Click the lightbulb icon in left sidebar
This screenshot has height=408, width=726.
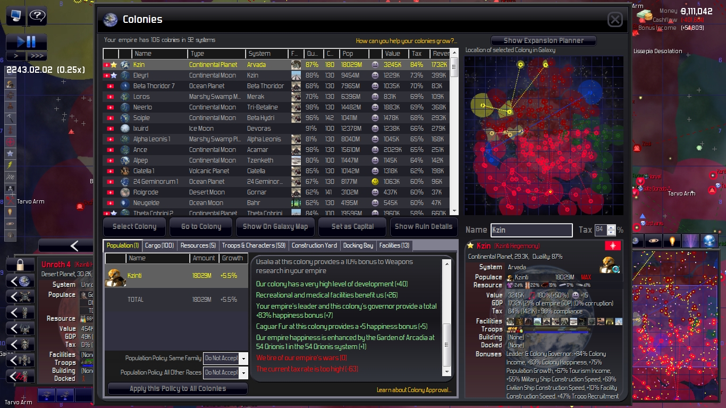coord(10,212)
